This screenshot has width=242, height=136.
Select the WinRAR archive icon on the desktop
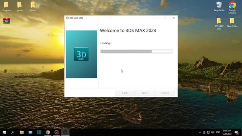point(6,21)
